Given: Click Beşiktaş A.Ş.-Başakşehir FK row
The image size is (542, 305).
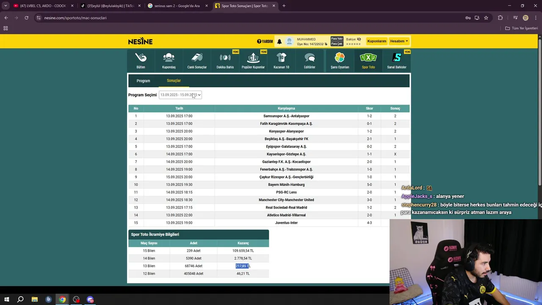Looking at the screenshot, I should [x=269, y=139].
